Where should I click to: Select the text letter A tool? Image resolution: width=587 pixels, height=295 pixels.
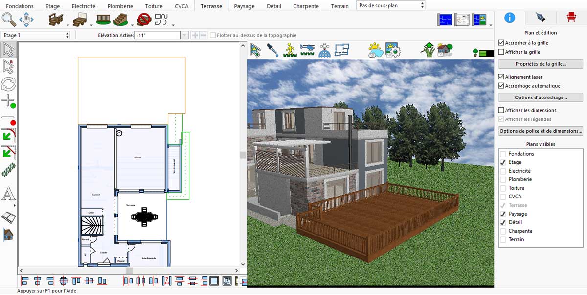pyautogui.click(x=9, y=194)
